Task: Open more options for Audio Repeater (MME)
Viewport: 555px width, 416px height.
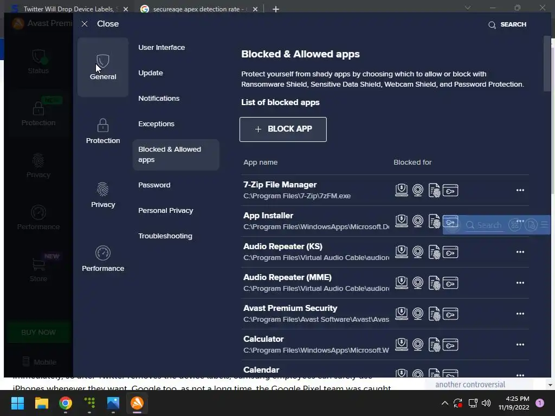Action: tap(520, 283)
